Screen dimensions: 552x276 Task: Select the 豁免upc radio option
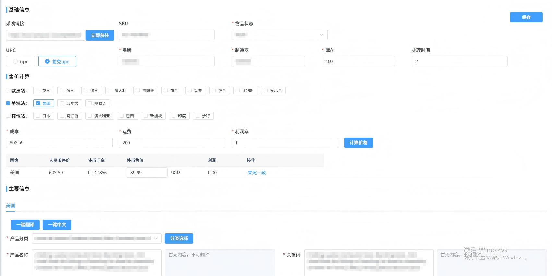[57, 61]
